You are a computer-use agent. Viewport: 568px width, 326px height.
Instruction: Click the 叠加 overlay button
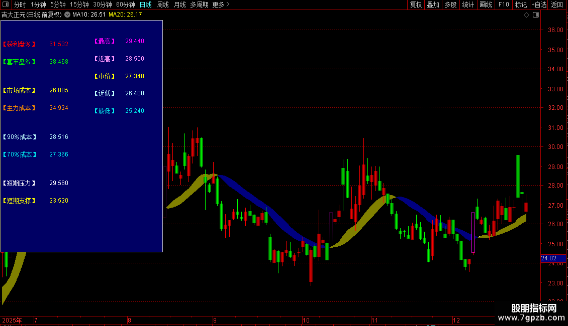pyautogui.click(x=433, y=5)
